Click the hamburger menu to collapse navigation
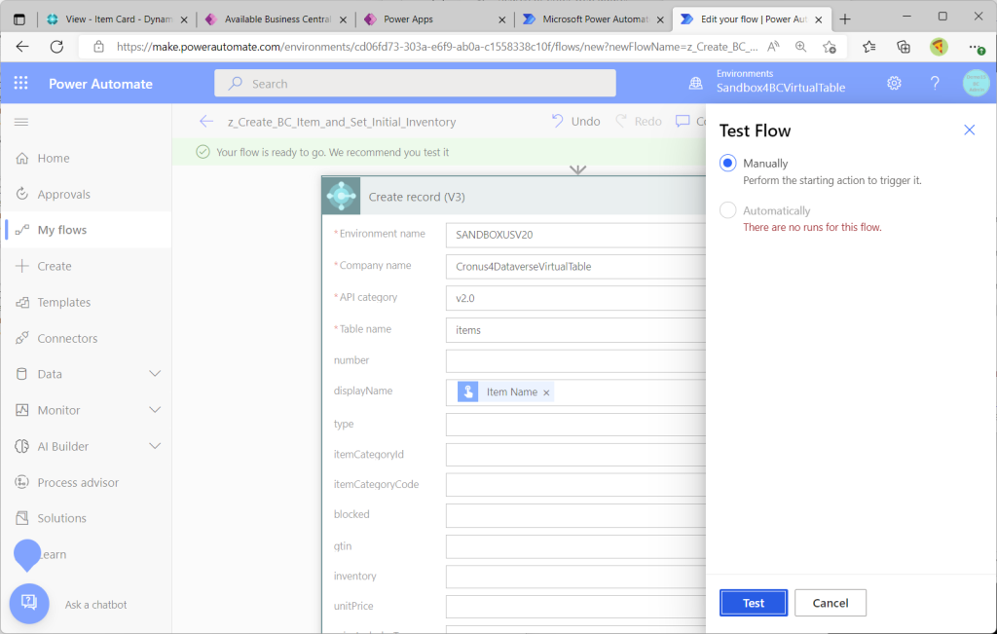This screenshot has height=634, width=997. coord(21,122)
